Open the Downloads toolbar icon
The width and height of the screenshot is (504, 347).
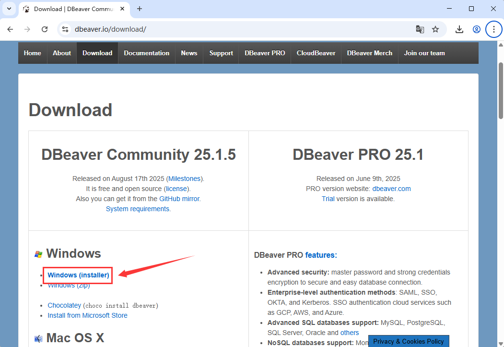459,29
